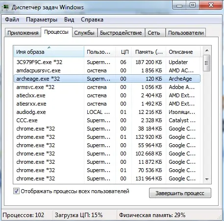
Task: Switch to the Быстродействие tab
Action: coord(121,33)
